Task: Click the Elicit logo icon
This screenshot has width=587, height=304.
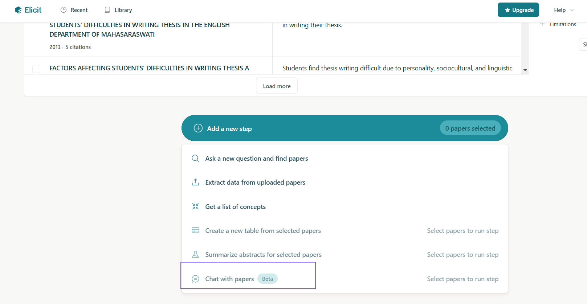Action: [x=18, y=10]
